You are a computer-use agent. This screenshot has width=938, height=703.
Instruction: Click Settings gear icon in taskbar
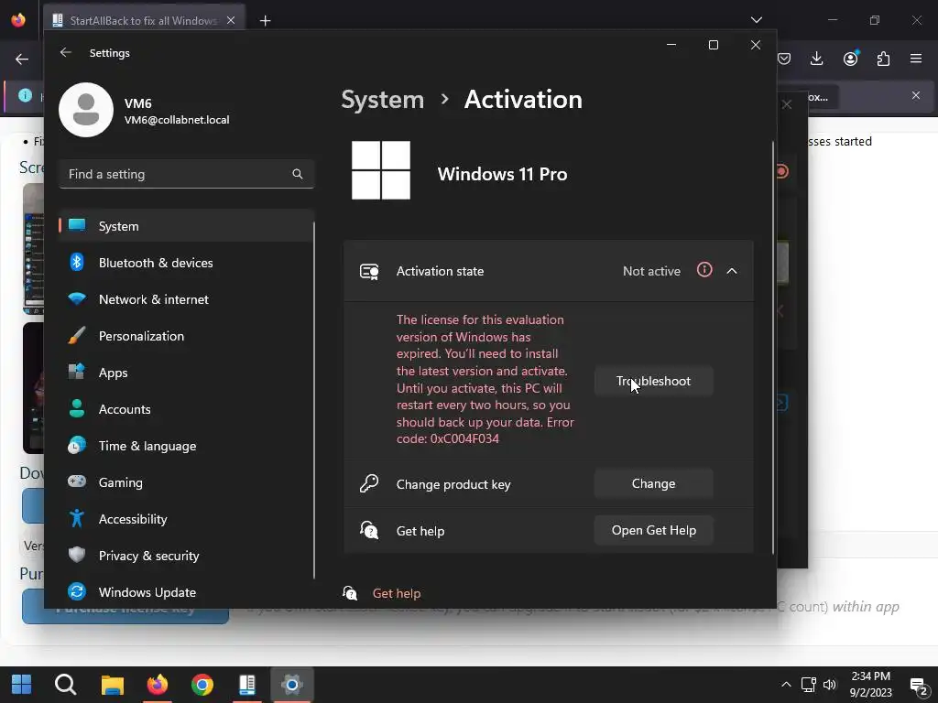(292, 684)
